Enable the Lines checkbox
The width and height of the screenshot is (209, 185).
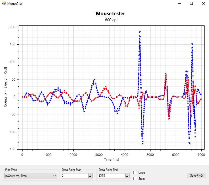pos(135,173)
